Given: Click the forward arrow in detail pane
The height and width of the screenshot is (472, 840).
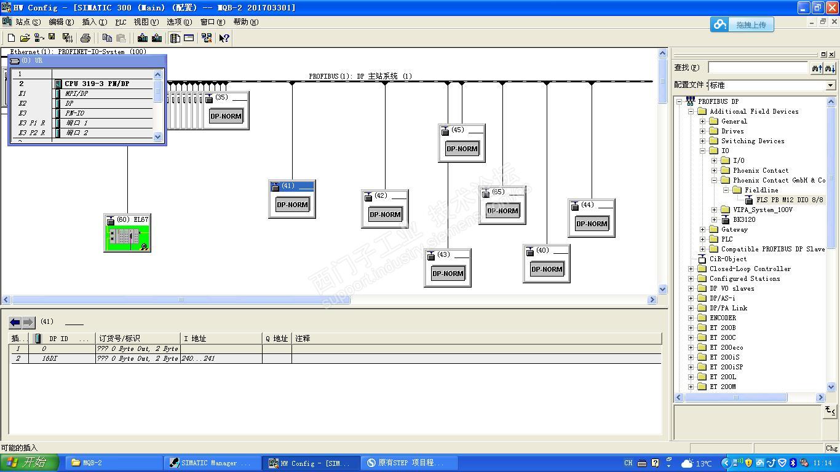Looking at the screenshot, I should pos(28,322).
